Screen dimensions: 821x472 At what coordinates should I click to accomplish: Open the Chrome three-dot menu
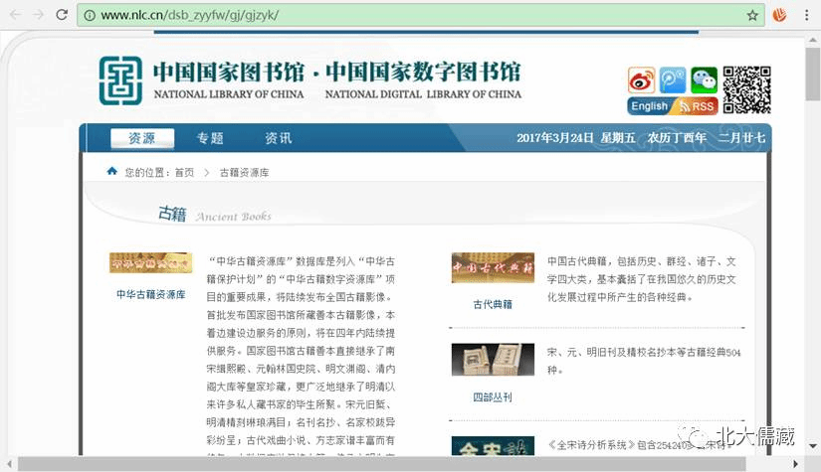click(x=807, y=15)
